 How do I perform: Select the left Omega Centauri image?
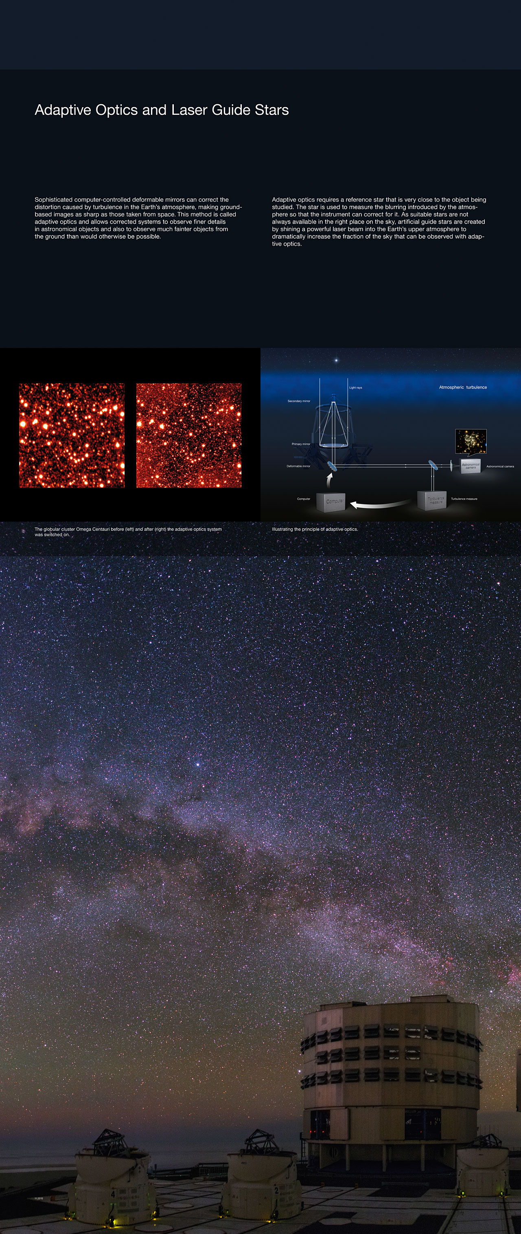tap(72, 435)
